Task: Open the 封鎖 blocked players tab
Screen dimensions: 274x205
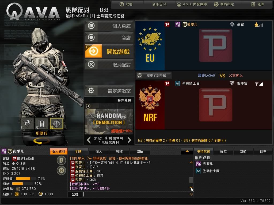Action: 243,152
